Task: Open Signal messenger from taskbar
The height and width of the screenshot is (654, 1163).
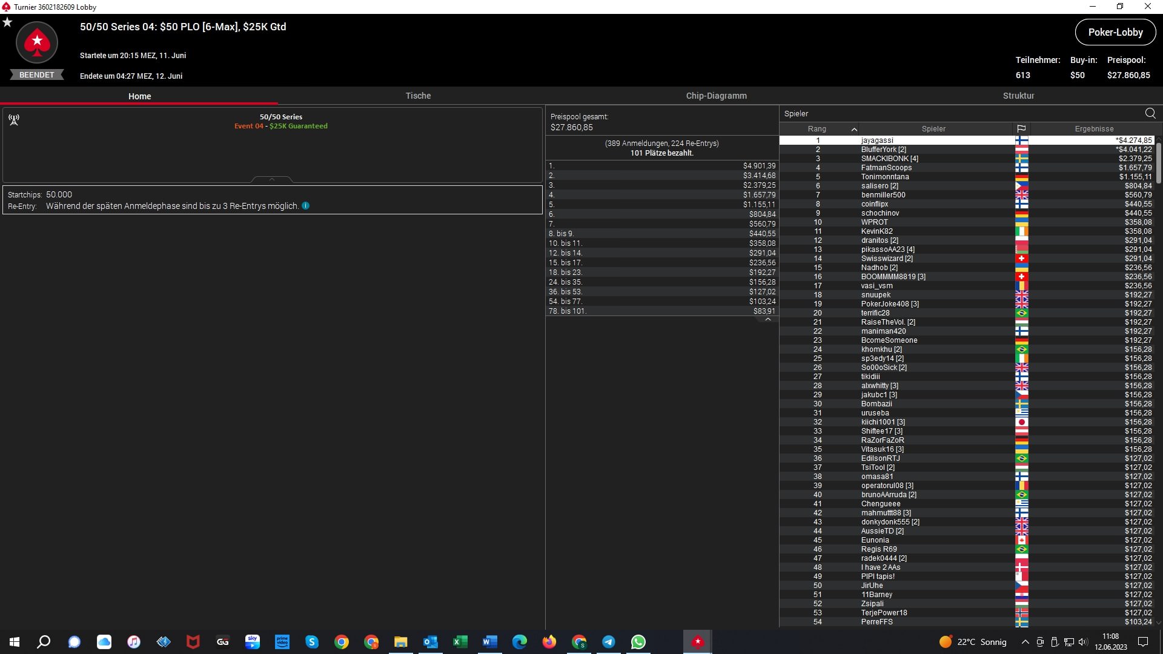Action: click(x=74, y=642)
